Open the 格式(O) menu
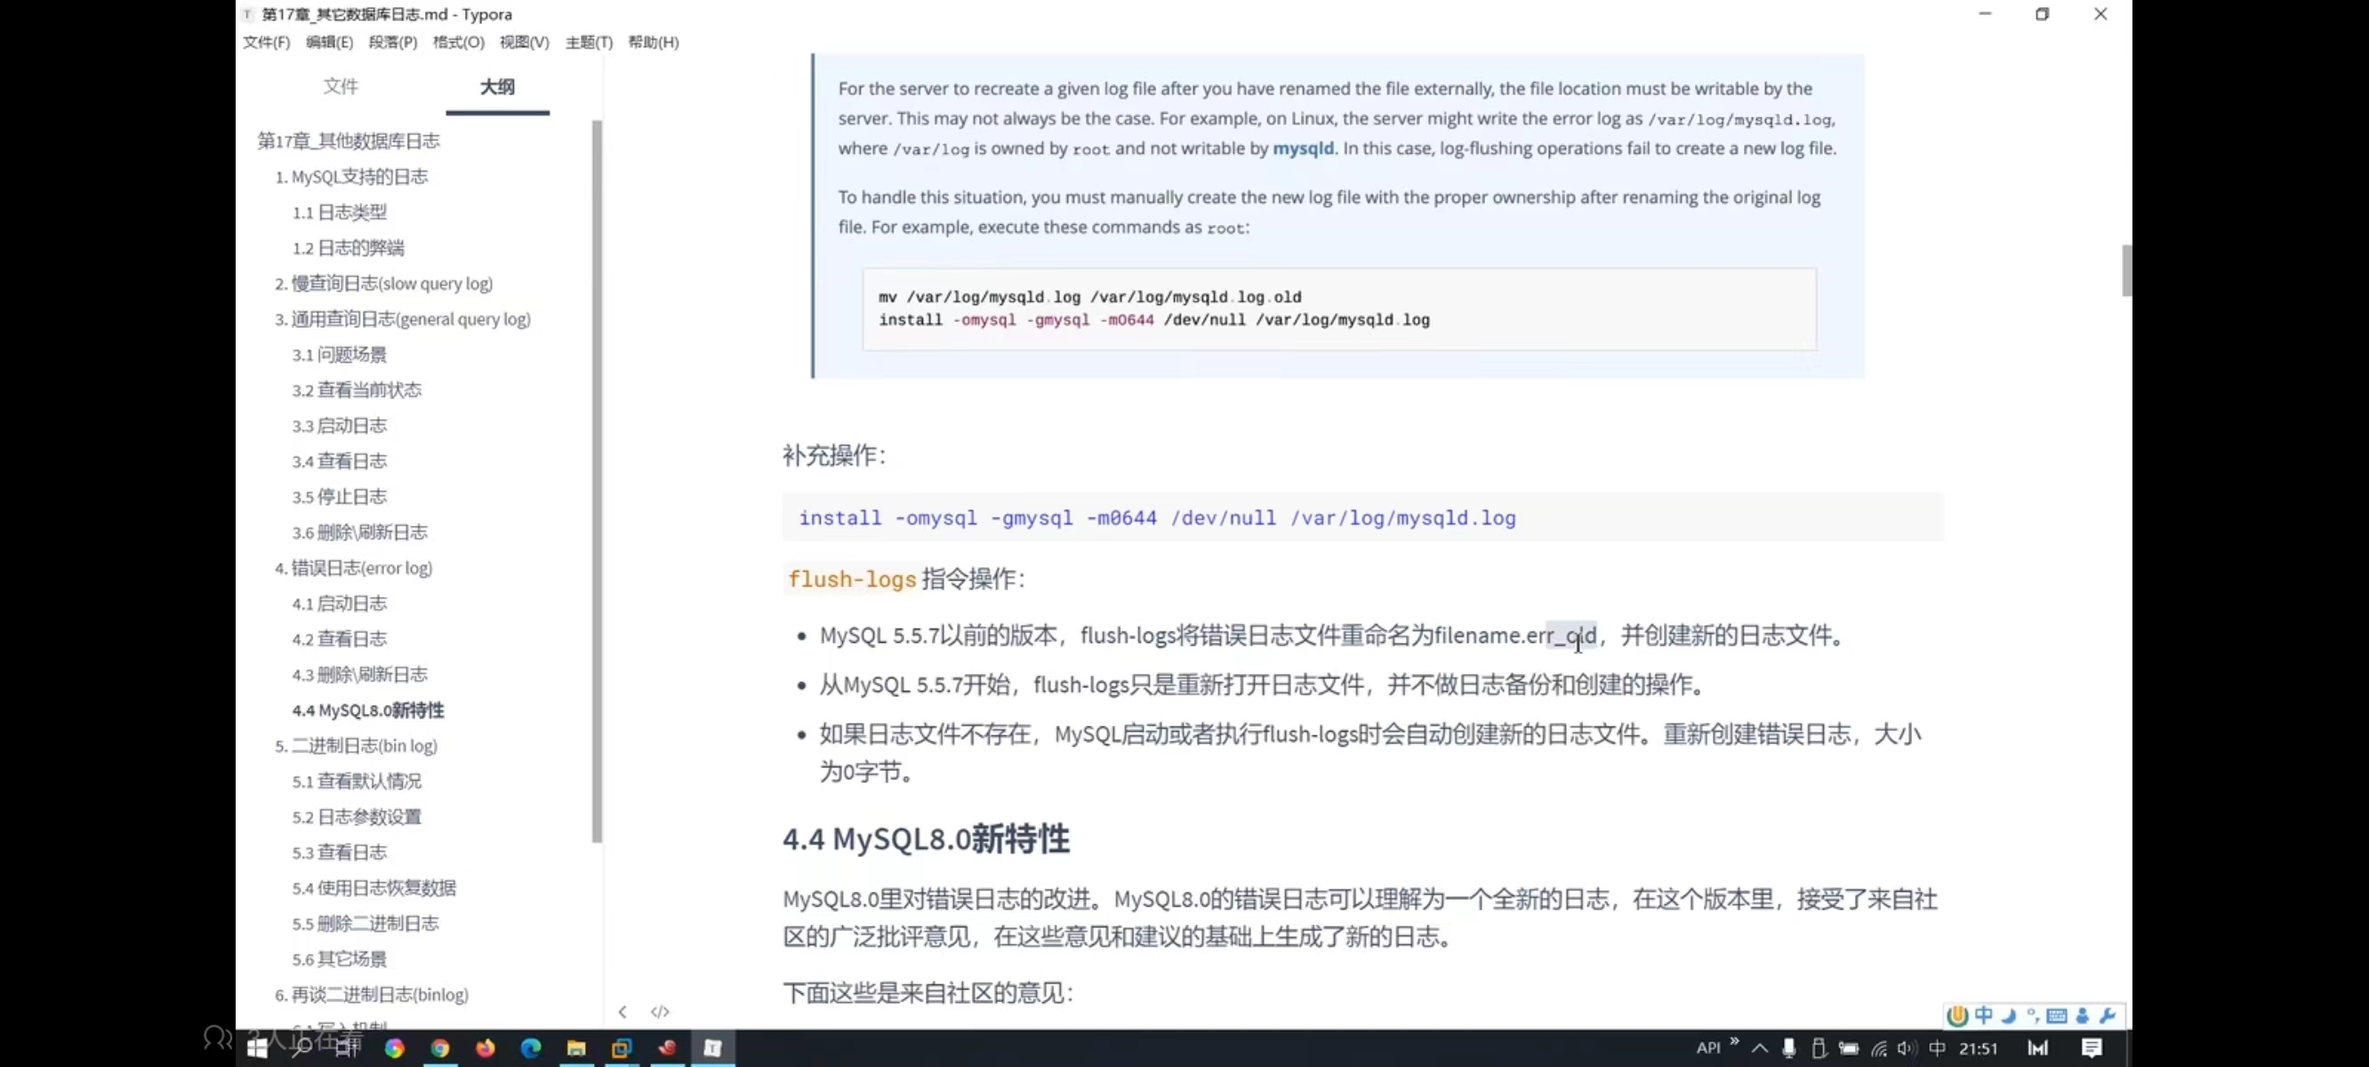Screen dimensions: 2369x1067 pyautogui.click(x=458, y=43)
